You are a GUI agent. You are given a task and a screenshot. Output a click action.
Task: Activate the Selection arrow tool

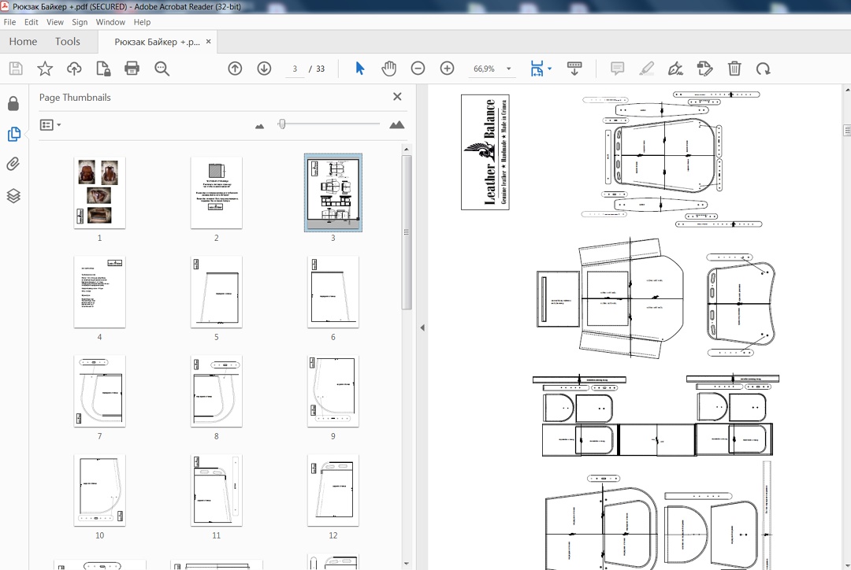(359, 68)
